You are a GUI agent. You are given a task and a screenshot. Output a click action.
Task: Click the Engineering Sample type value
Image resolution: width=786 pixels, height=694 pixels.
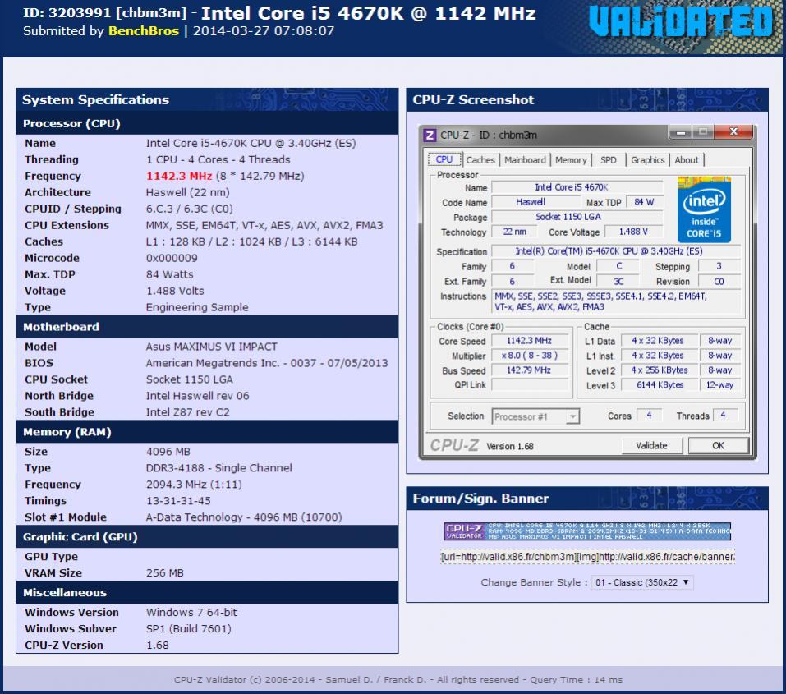[197, 307]
